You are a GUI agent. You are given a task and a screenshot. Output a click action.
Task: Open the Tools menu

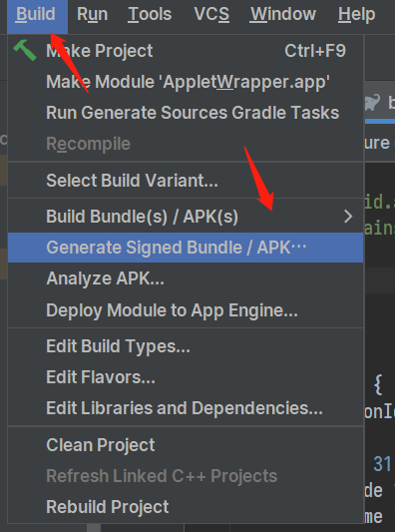pyautogui.click(x=150, y=14)
